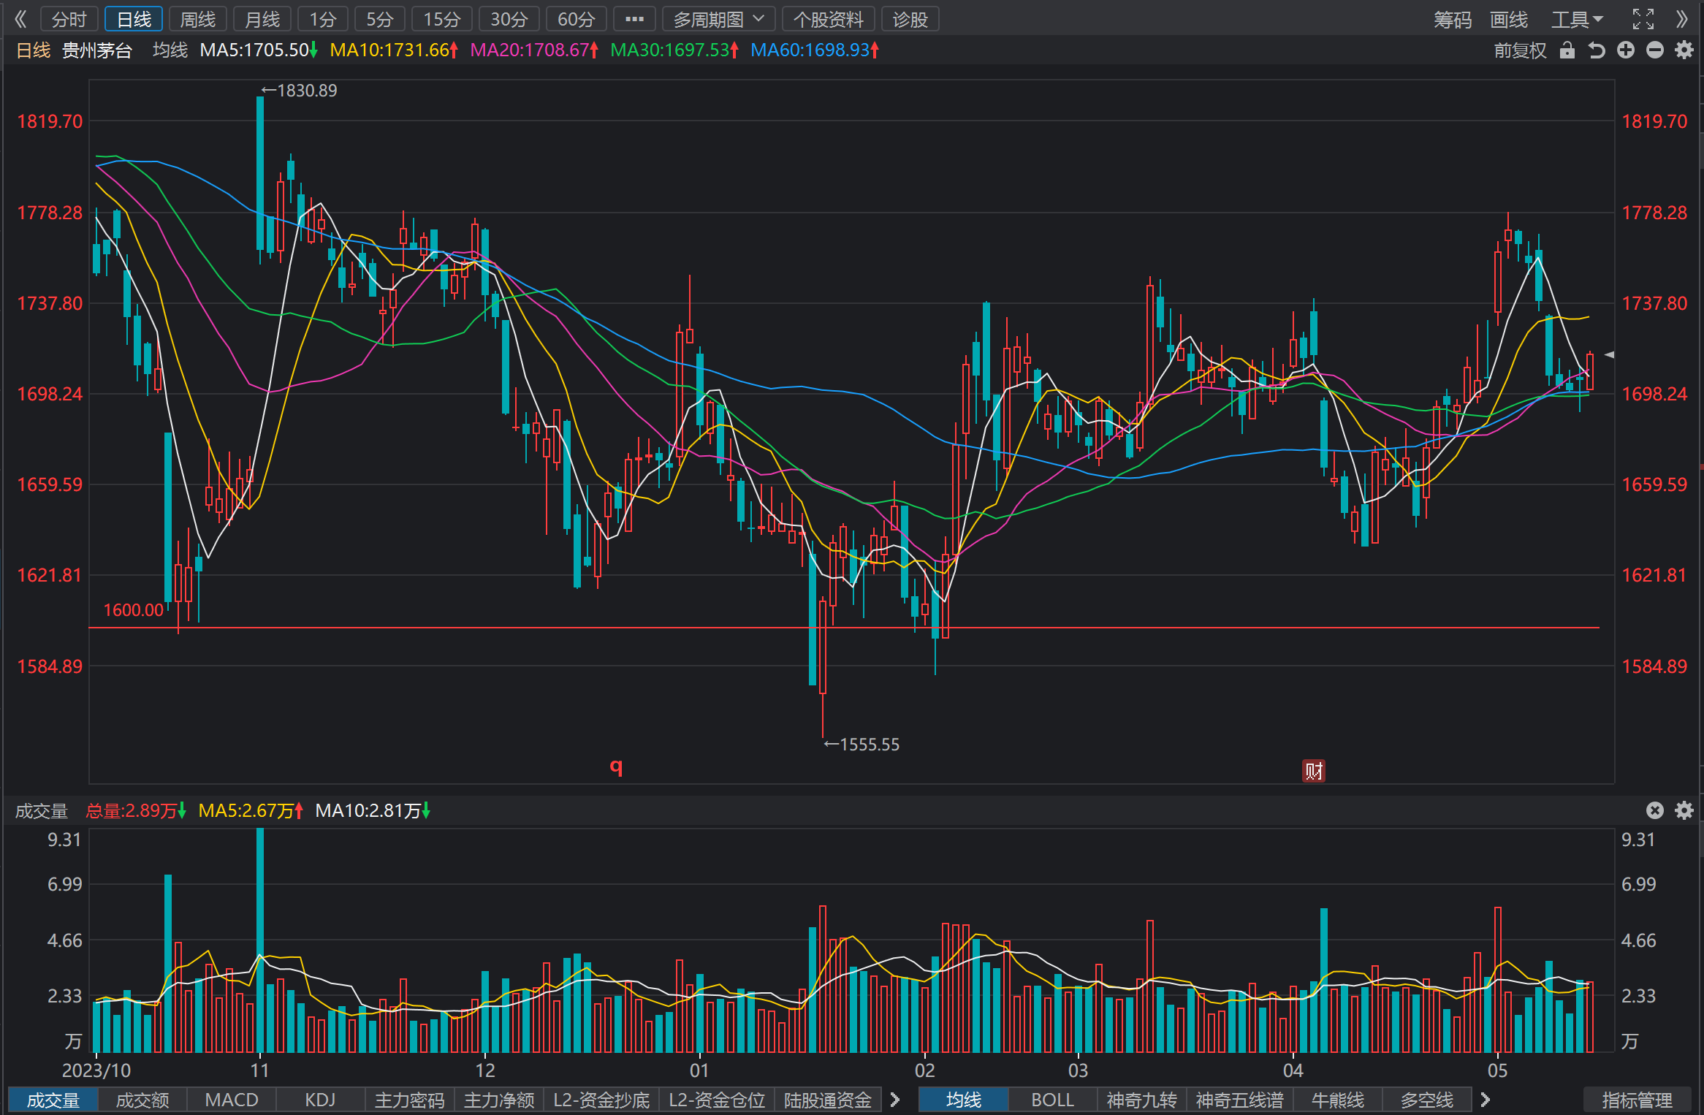Click MA10:1731.66 indicator value
Screen dimensions: 1704x1115
394,50
